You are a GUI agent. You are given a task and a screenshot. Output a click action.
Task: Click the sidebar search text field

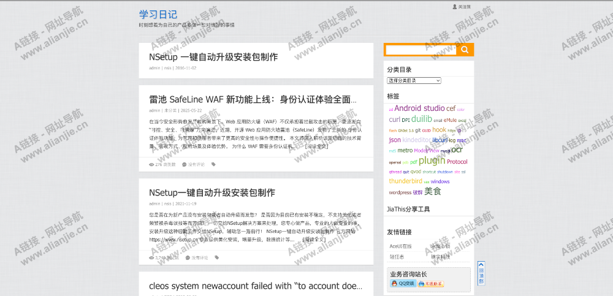click(x=422, y=50)
